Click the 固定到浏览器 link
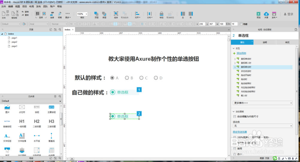 click(240, 132)
